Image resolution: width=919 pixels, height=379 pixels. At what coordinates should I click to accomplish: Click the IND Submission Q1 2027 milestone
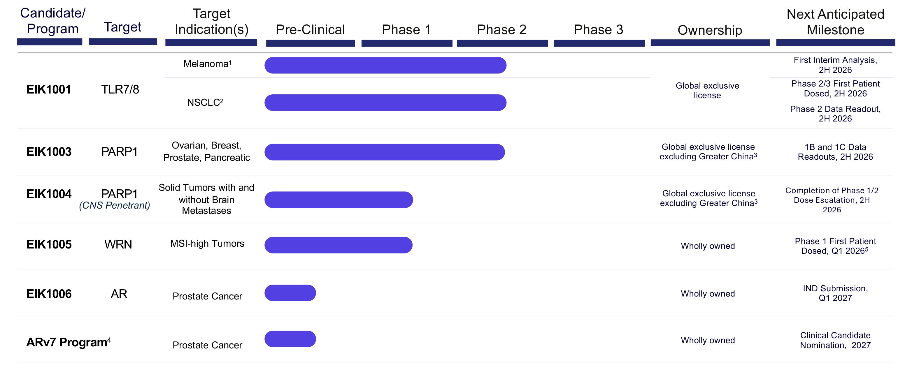pos(835,293)
